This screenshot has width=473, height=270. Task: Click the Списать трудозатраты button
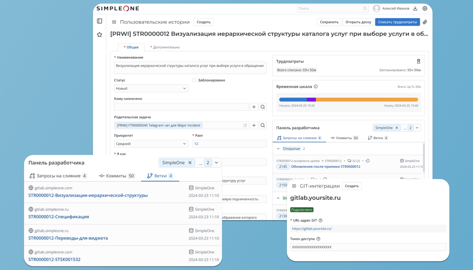pos(397,22)
